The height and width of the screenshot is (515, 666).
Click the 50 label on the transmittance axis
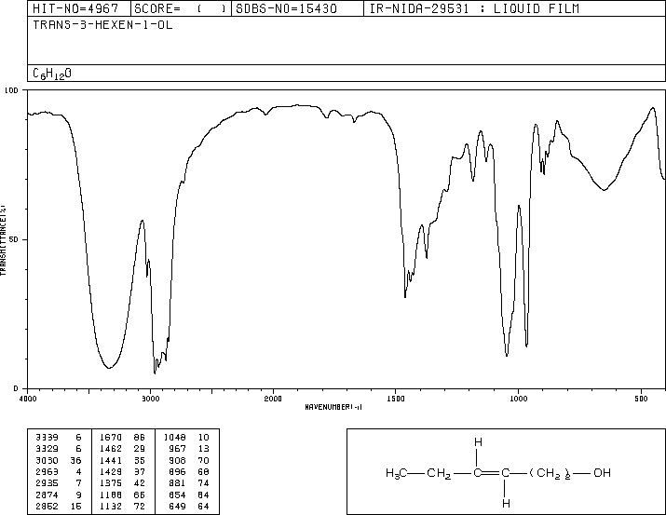[14, 239]
